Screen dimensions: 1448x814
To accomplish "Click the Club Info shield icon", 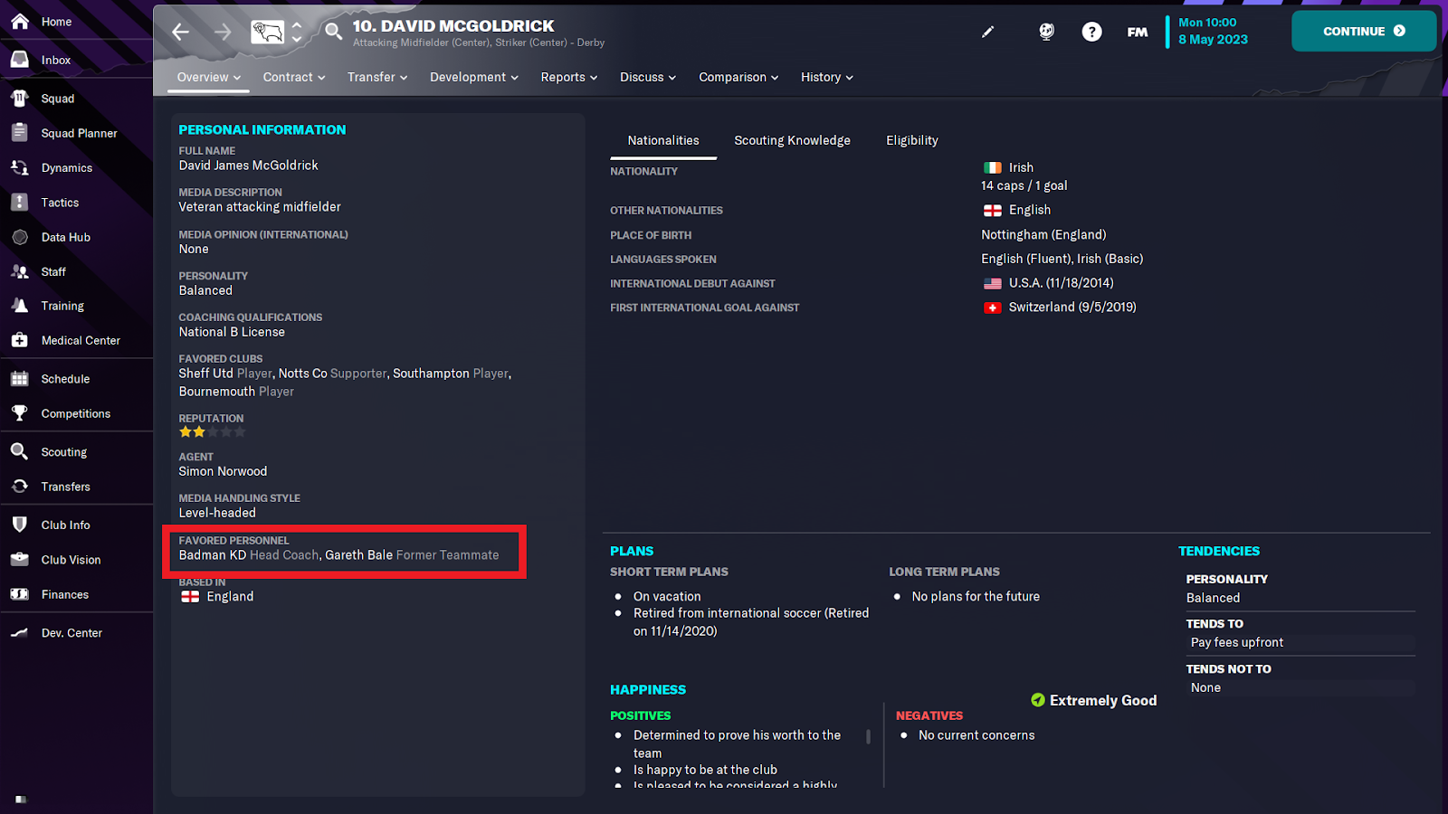I will [x=20, y=525].
